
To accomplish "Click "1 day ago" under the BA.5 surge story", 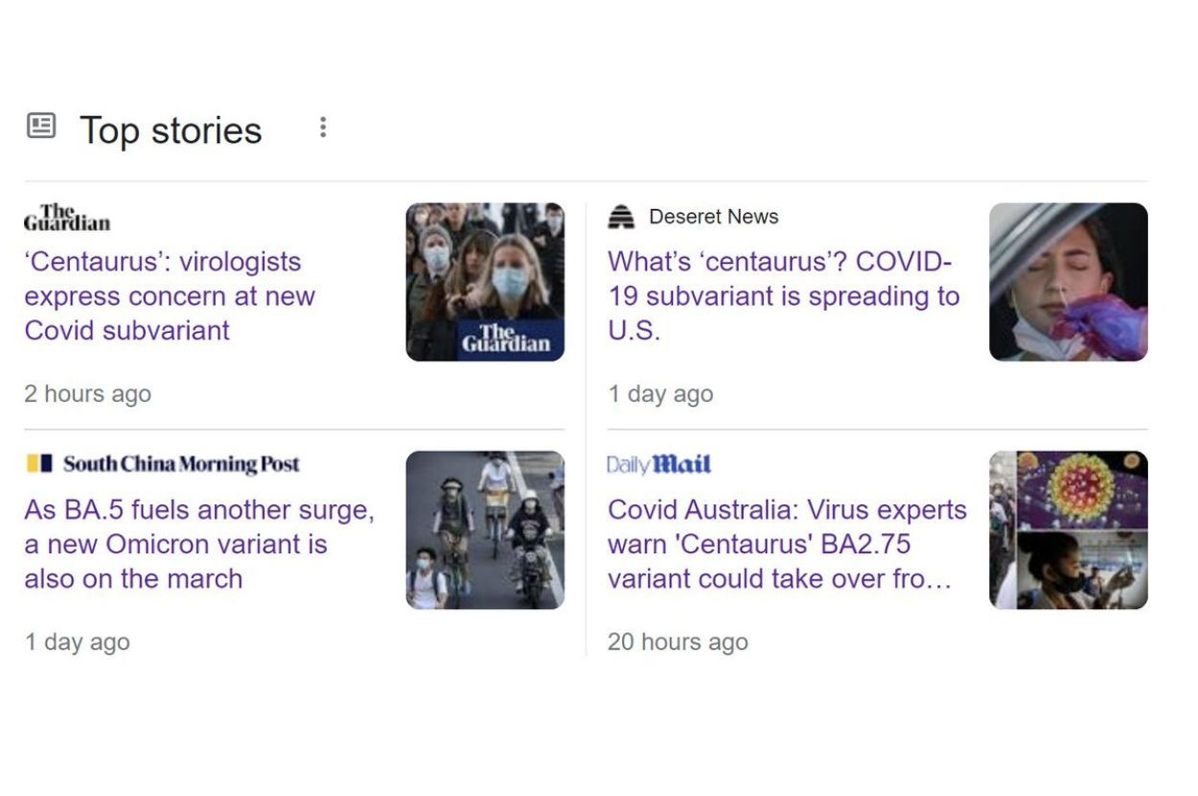I will tap(78, 643).
